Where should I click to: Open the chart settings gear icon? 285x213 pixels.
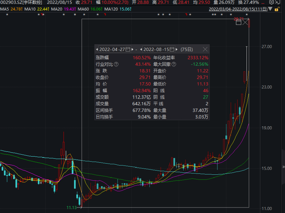(x=272, y=2)
